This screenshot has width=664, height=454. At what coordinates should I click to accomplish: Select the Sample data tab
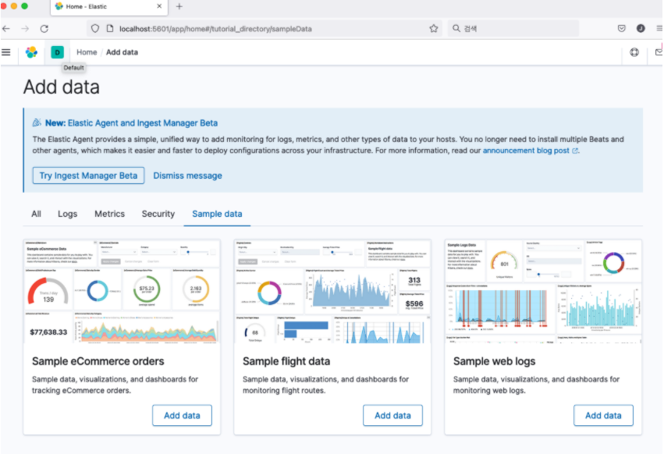pyautogui.click(x=217, y=214)
